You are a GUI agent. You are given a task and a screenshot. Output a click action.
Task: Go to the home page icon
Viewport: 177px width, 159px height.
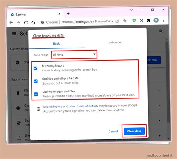pos(33,22)
